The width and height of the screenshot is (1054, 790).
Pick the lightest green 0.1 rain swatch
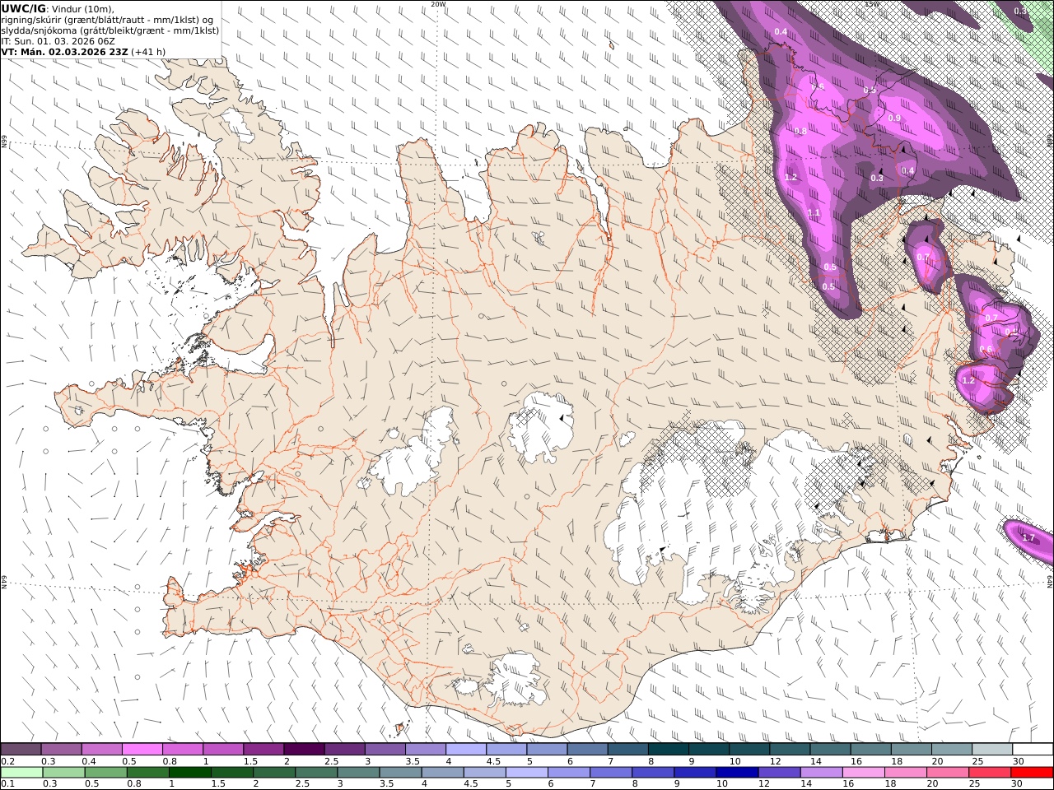22,773
